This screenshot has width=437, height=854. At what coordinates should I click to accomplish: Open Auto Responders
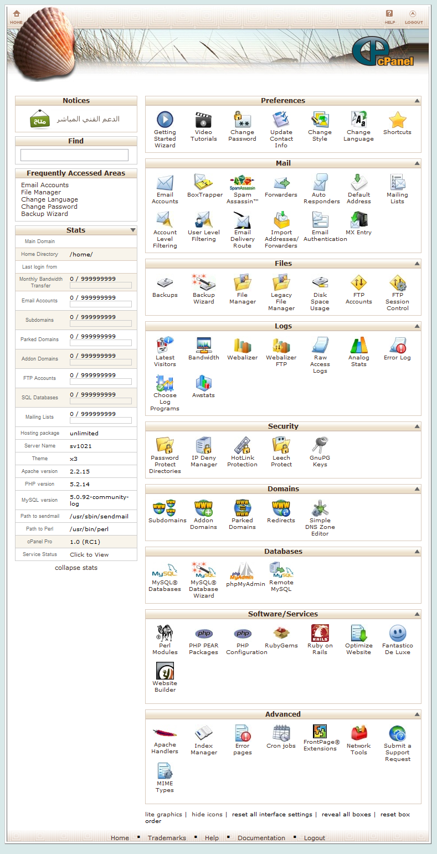click(x=320, y=182)
